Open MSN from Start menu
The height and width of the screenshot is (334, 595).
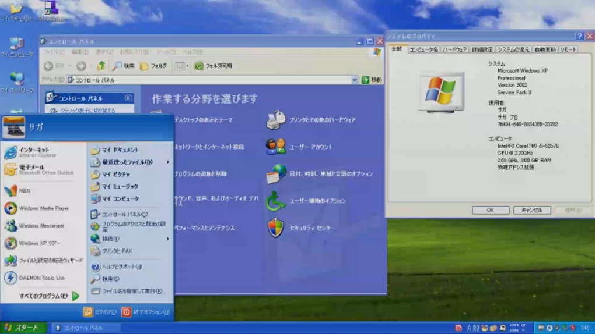(x=17, y=190)
